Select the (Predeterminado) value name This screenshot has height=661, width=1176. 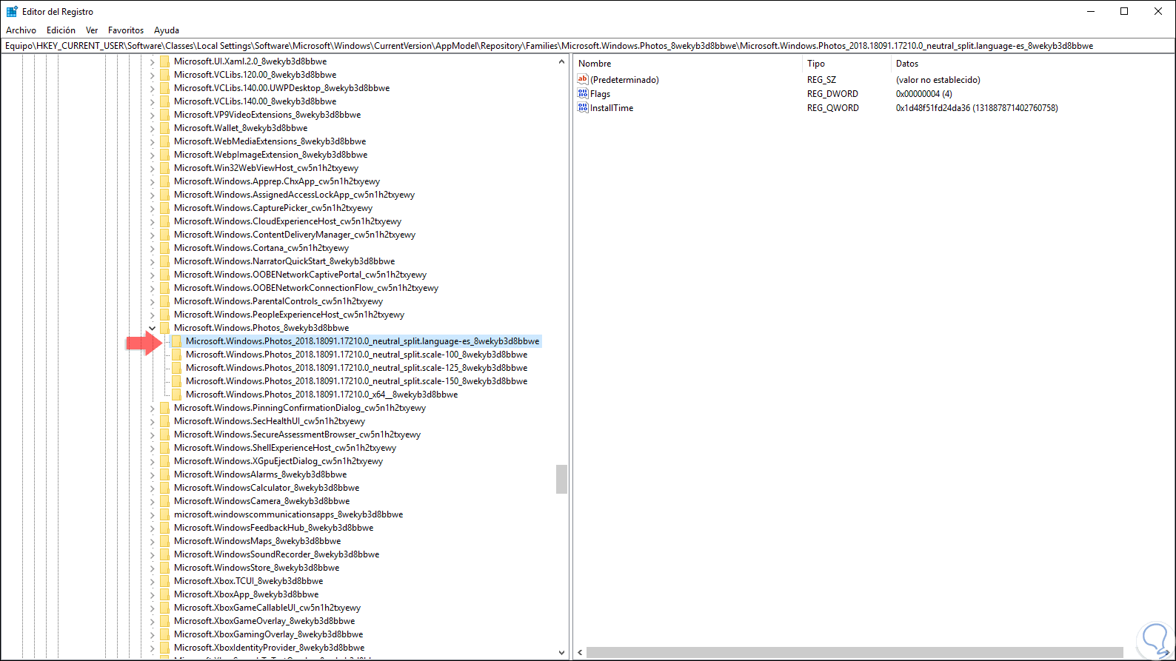click(x=624, y=80)
